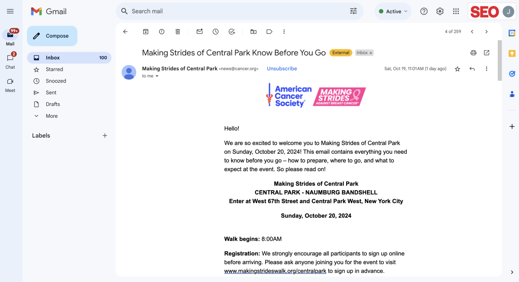Print all with the printer icon
519x282 pixels.
tap(473, 53)
